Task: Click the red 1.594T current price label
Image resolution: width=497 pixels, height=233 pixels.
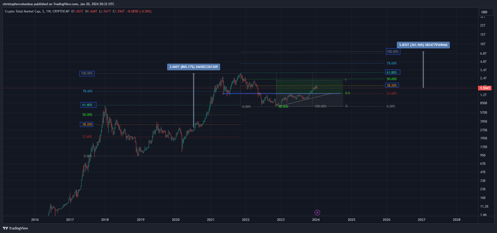Action: pos(485,88)
